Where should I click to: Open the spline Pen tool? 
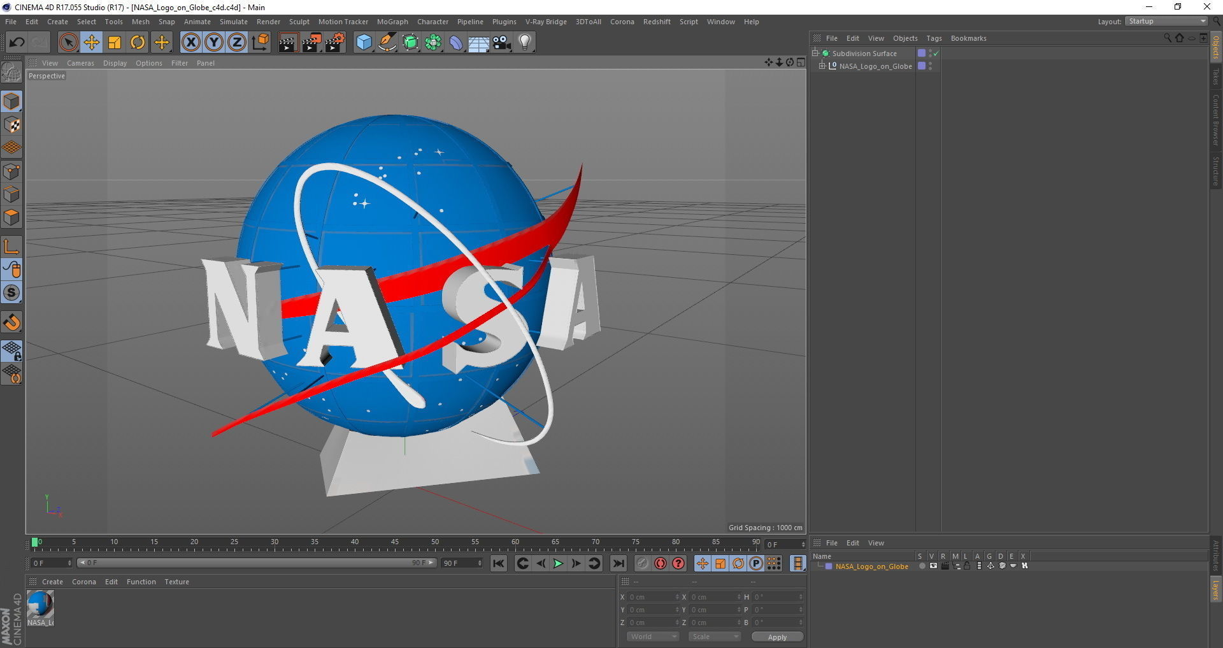click(x=387, y=43)
